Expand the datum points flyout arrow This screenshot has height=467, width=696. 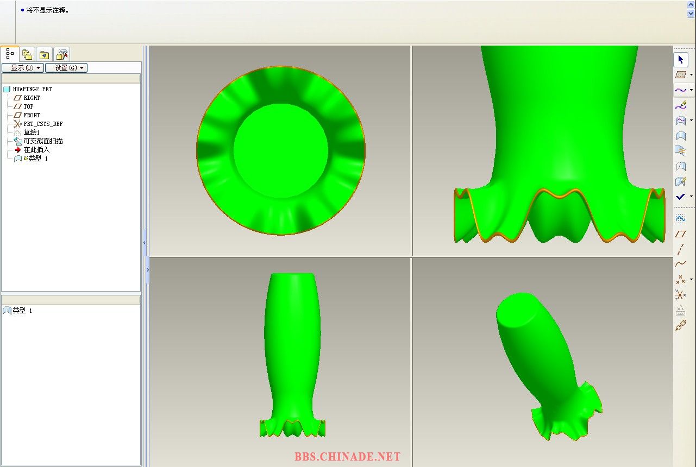click(691, 280)
